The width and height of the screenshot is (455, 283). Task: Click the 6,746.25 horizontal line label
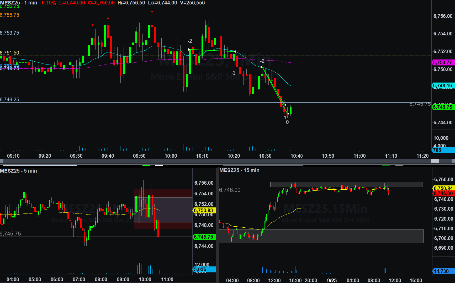tap(10, 100)
